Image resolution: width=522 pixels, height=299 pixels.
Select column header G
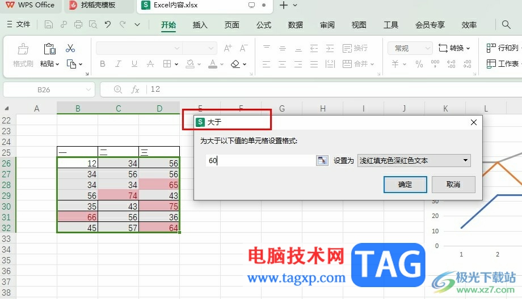click(x=281, y=109)
